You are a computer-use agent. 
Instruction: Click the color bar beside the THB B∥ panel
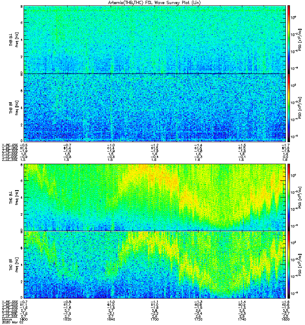pos(289,108)
